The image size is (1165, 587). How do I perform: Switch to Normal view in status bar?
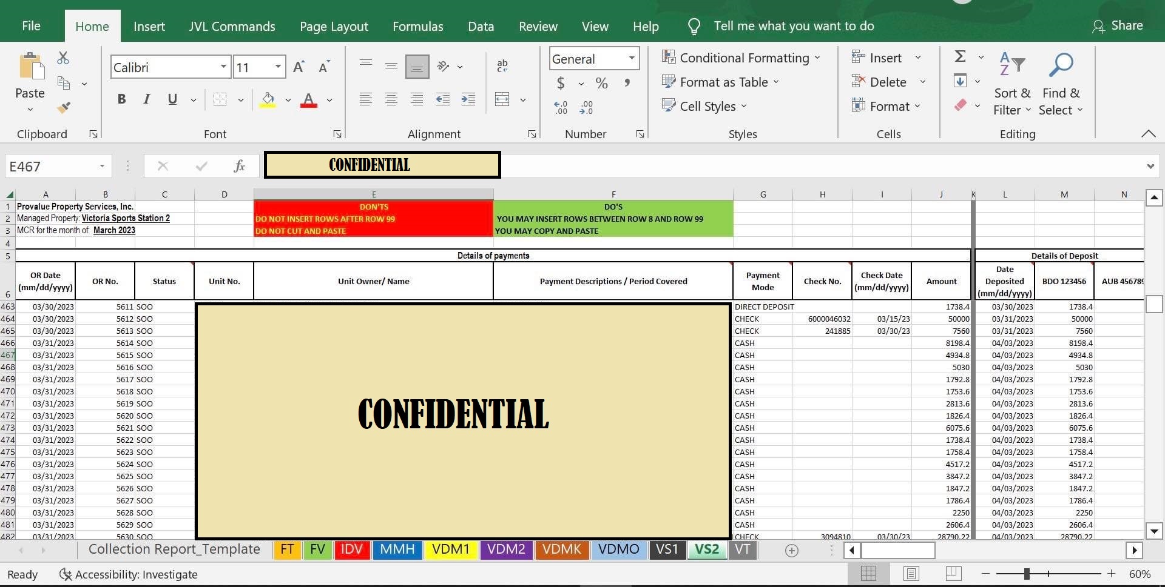pos(868,574)
